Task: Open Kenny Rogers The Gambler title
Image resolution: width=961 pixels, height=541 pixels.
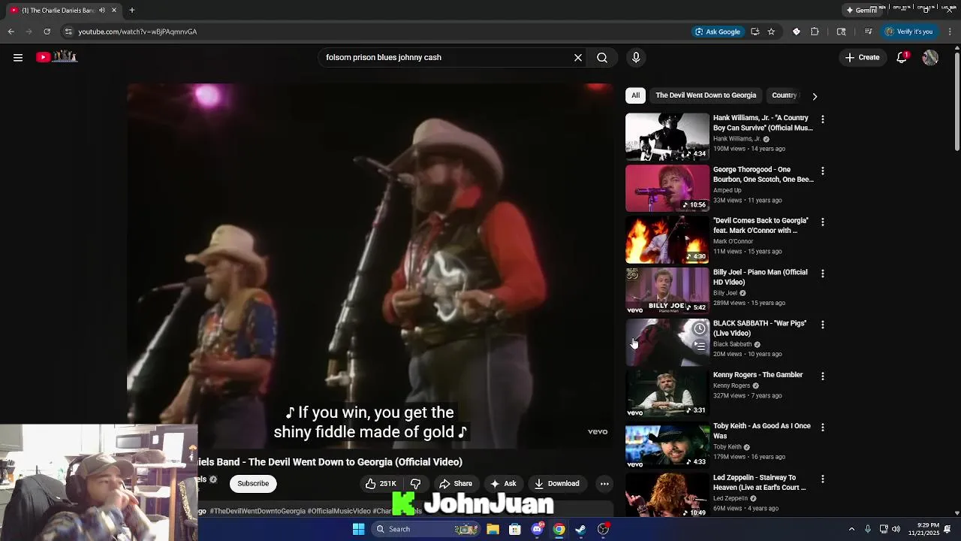Action: tap(758, 374)
